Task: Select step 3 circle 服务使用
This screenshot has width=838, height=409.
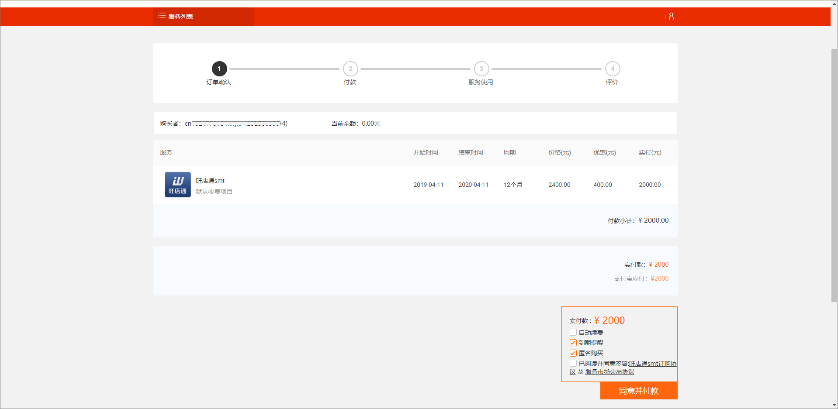Action: 481,69
